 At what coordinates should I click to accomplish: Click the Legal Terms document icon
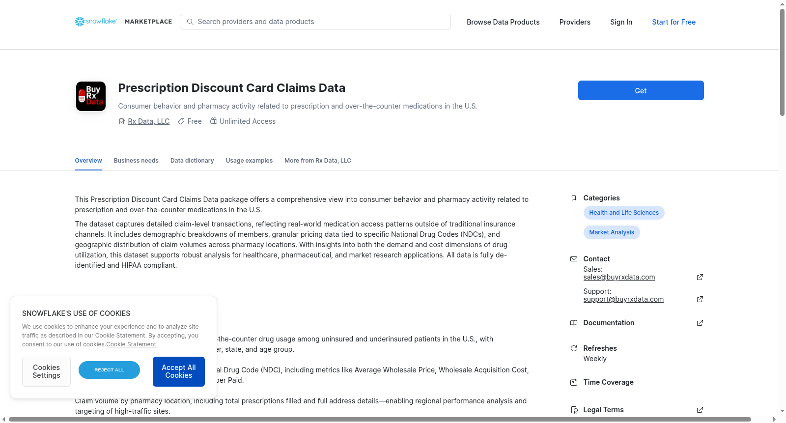click(574, 410)
